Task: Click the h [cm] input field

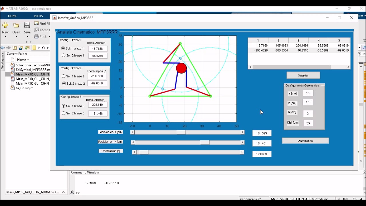Action: pyautogui.click(x=308, y=114)
